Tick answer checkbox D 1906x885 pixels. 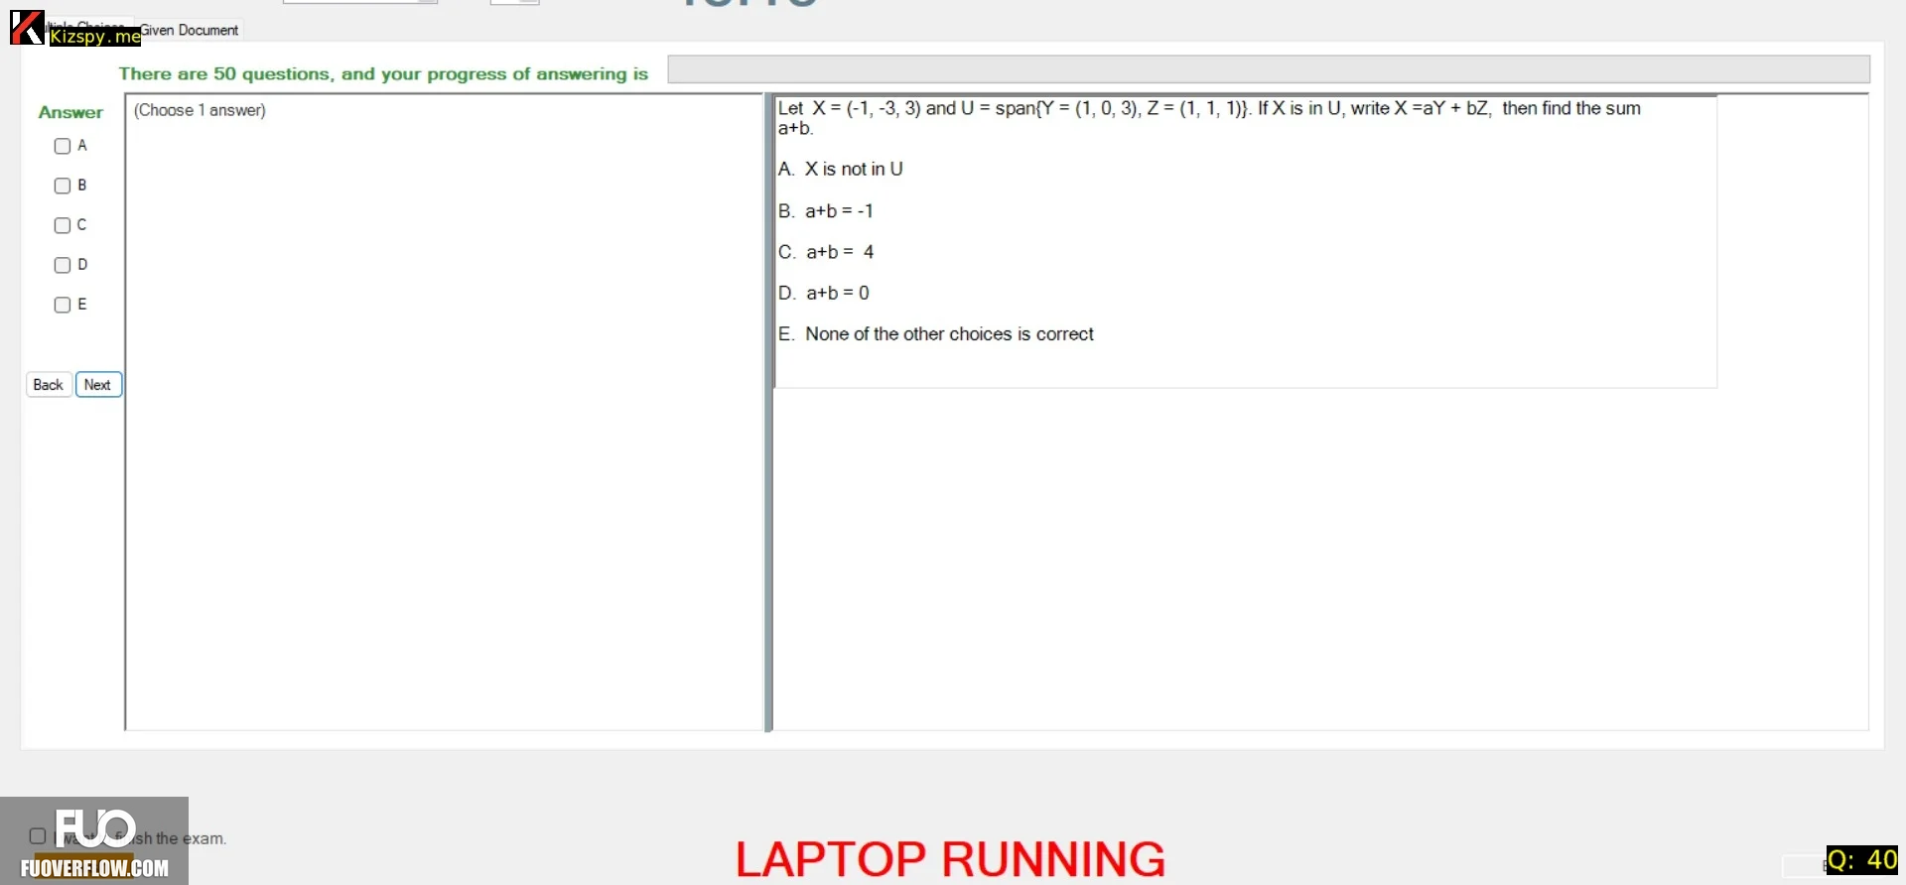tap(63, 265)
